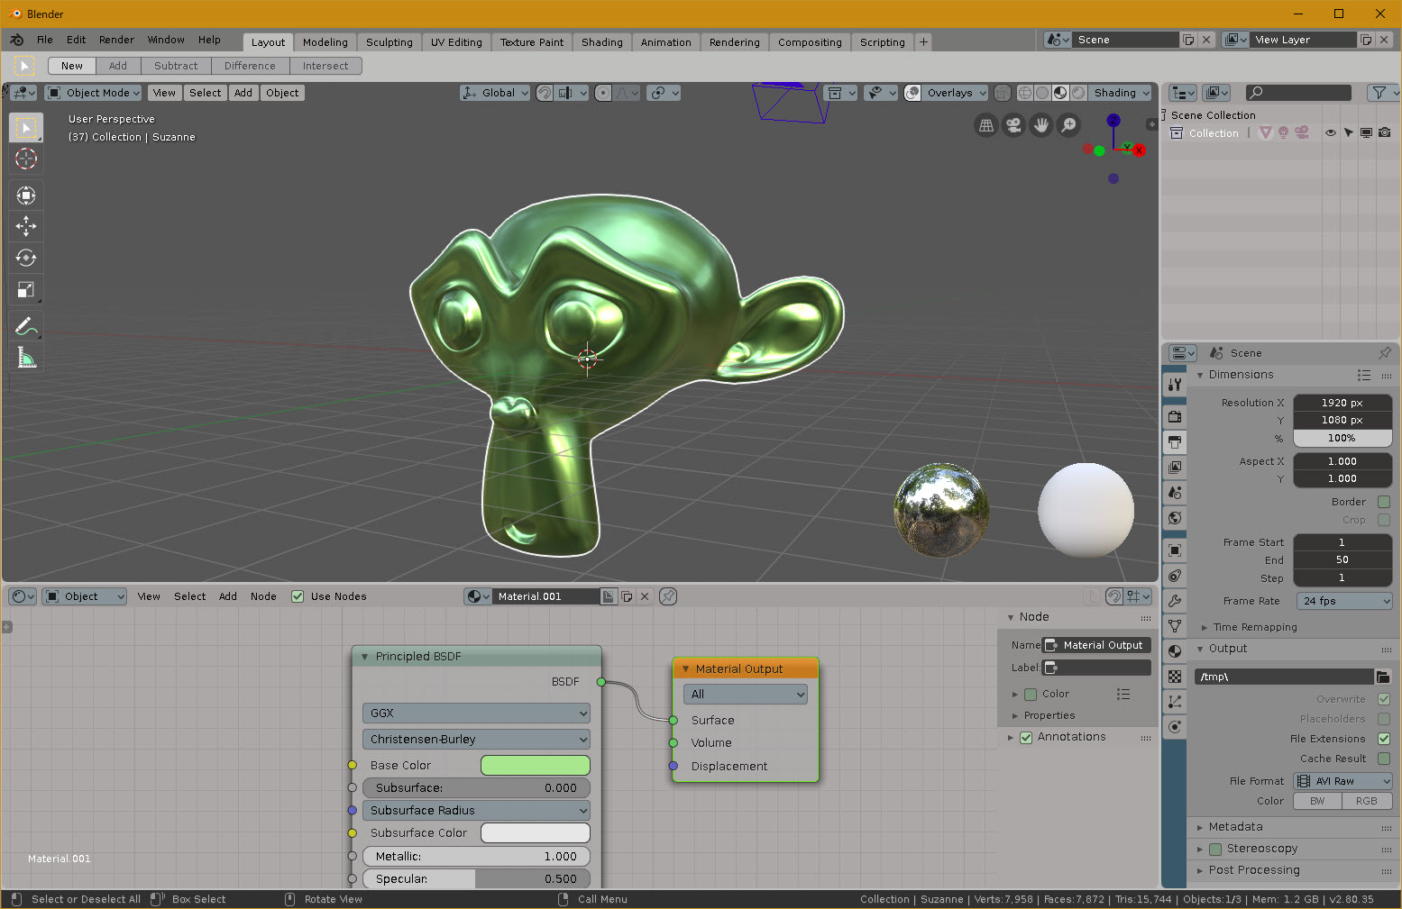Toggle Use Nodes checkbox
Viewport: 1402px width, 909px height.
(298, 596)
